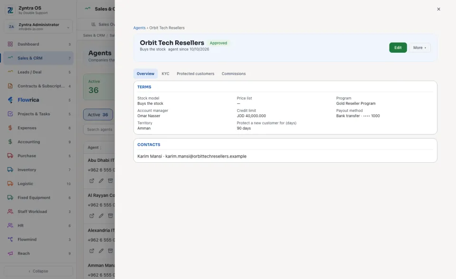Screen dimensions: 456x279
Task: Click the Zyntra OS logo icon
Action: click(x=10, y=10)
